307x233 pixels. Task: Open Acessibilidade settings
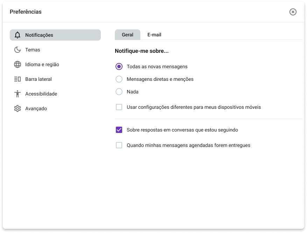click(x=55, y=94)
